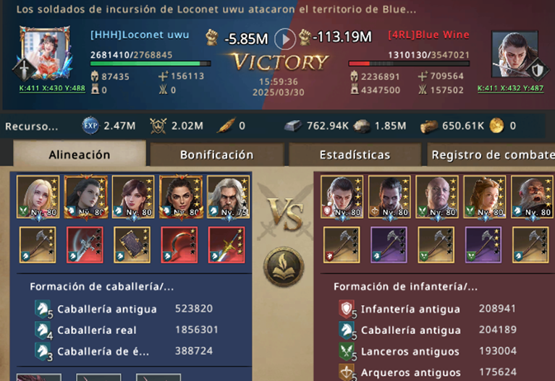555x381 pixels.
Task: Open Blue Wine's player avatar
Action: coord(515,53)
